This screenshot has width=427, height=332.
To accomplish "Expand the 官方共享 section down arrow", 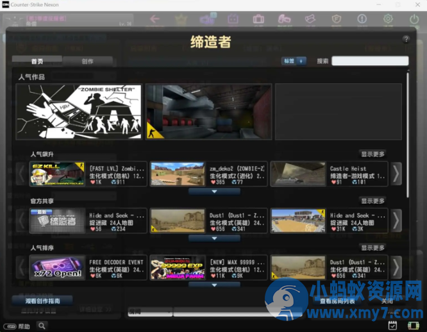I will (214, 238).
